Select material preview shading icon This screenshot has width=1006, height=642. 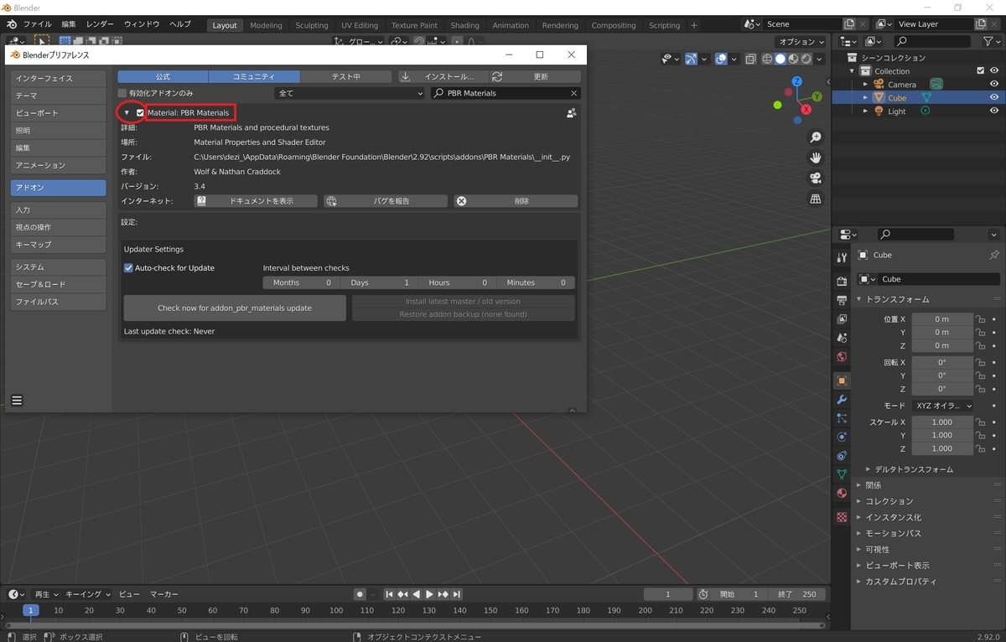[793, 59]
